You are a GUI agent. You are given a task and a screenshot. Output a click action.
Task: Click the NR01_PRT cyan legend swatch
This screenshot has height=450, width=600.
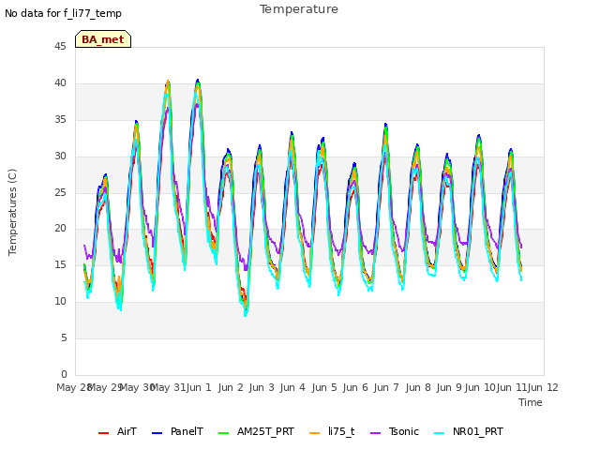coord(440,433)
